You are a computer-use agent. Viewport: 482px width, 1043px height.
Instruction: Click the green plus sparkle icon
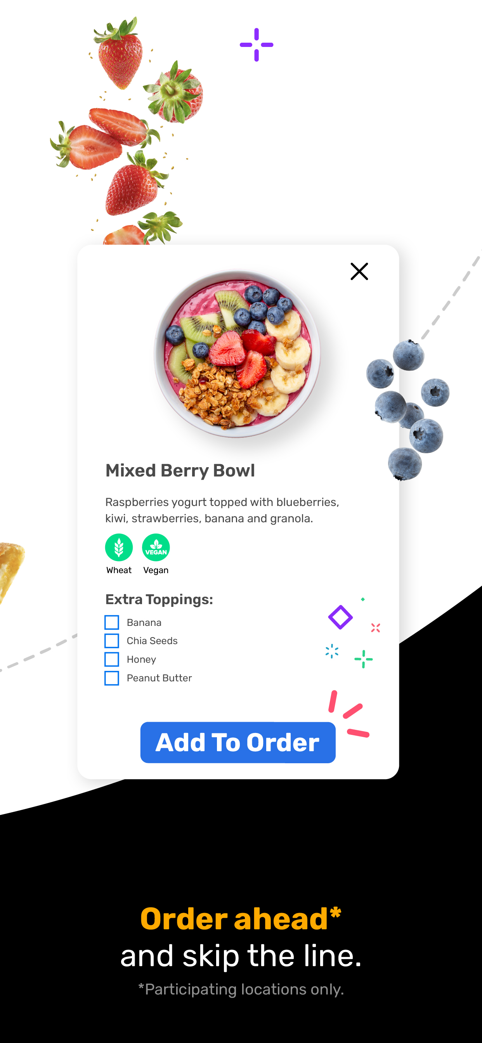pos(363,659)
